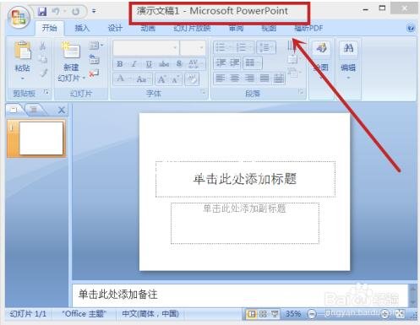Close the slides thumbnail pane X
Image resolution: width=420 pixels, height=325 pixels.
coord(62,110)
